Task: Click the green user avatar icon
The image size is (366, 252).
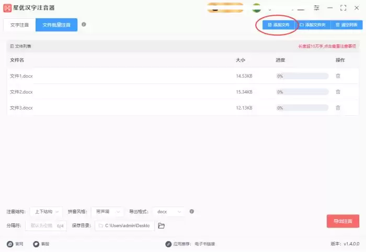Action: tap(257, 8)
